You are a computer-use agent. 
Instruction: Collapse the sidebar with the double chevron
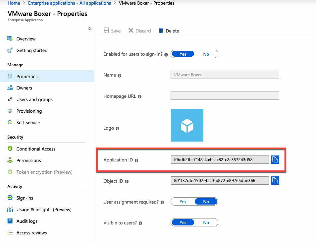click(90, 29)
